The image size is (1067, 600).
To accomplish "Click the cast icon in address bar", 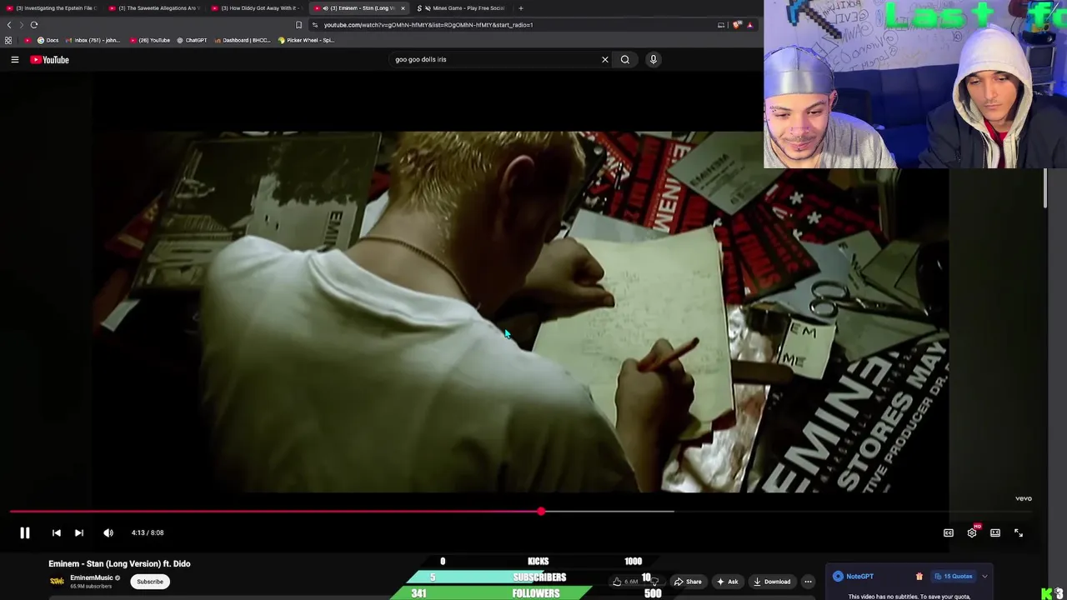I will (721, 25).
